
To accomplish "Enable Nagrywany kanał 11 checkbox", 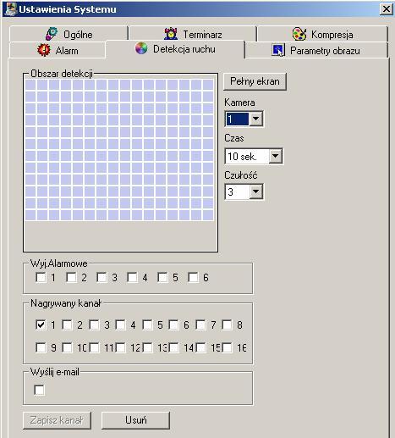I will (94, 347).
